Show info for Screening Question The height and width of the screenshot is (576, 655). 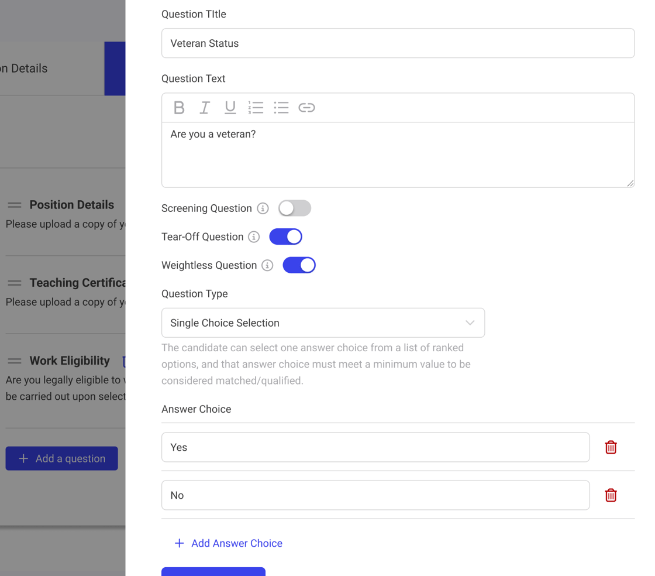point(263,208)
